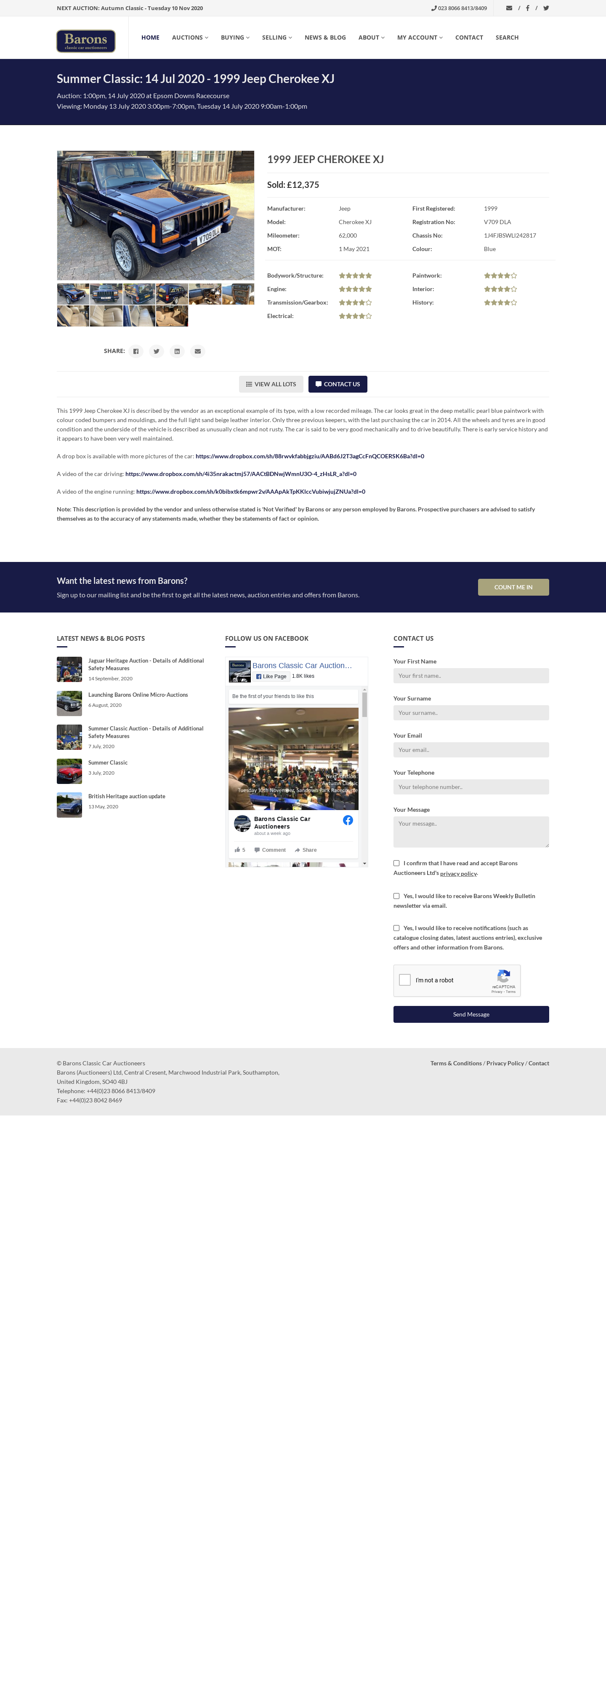Viewport: 606px width, 1685px height.
Task: Click the main Jeep Cherokee photo
Action: (x=156, y=216)
